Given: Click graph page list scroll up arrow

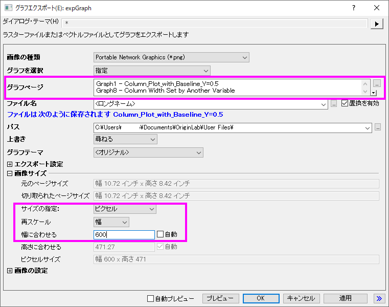Looking at the screenshot, I should point(365,84).
